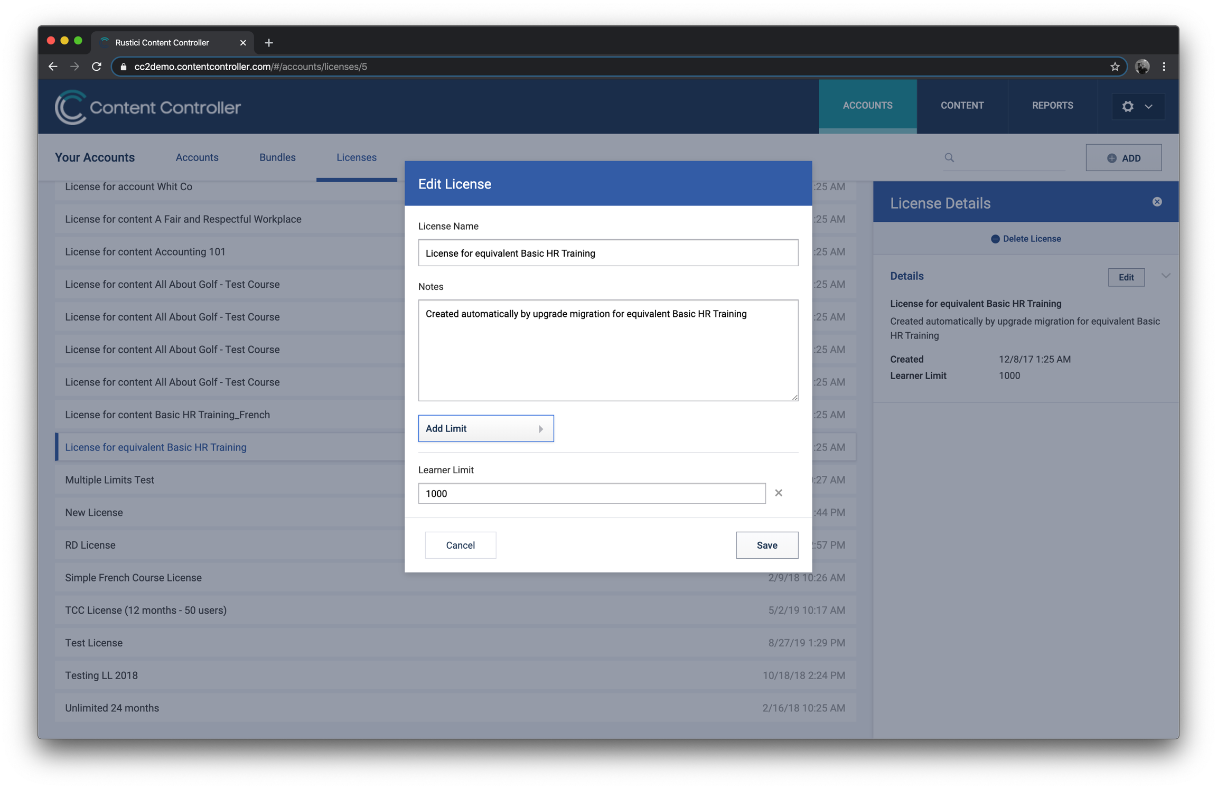Collapse the Details section chevron
1217x789 pixels.
[x=1166, y=276]
